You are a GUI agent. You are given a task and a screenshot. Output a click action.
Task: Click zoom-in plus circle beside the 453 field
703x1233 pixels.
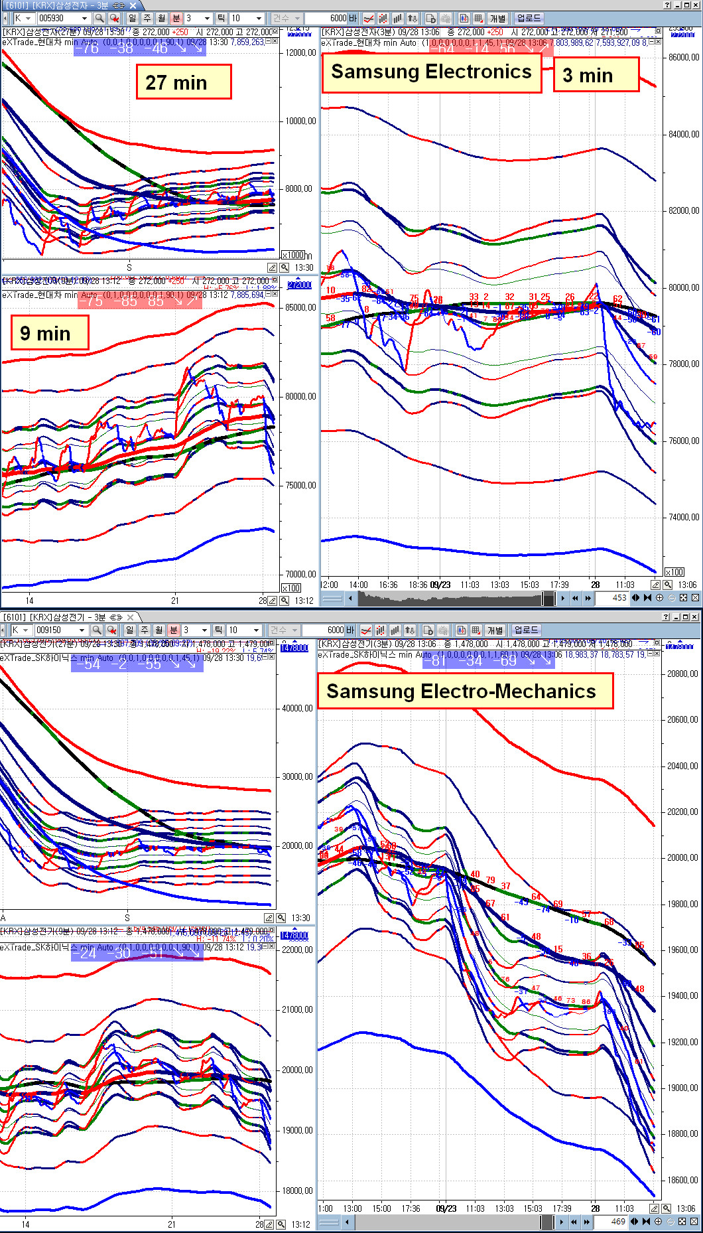pos(659,598)
